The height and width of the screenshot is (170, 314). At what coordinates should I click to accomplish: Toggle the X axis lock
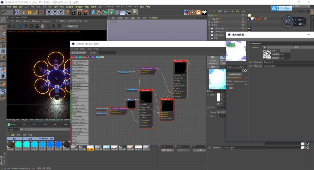(49, 12)
